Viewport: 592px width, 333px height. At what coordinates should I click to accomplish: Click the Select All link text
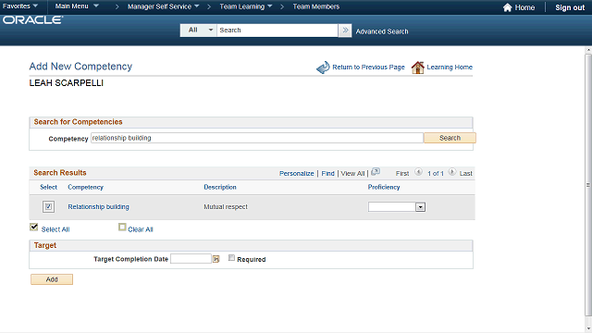coord(55,229)
